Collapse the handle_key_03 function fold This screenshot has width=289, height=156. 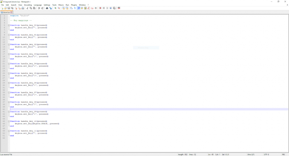(9, 54)
